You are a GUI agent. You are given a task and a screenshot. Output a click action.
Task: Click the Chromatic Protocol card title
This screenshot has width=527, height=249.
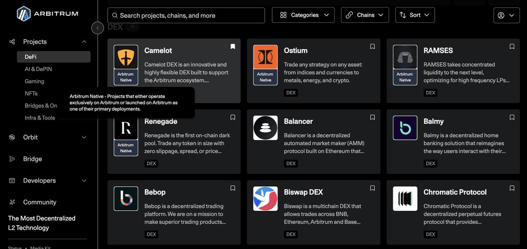pos(455,192)
